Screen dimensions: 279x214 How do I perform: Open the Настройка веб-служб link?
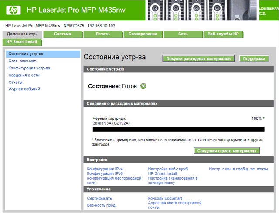pyautogui.click(x=168, y=169)
